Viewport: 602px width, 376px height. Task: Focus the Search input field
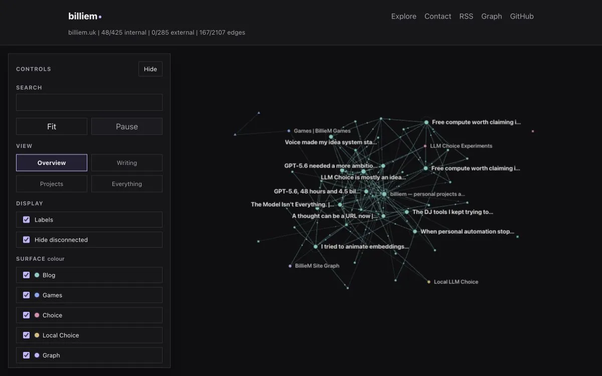point(89,102)
